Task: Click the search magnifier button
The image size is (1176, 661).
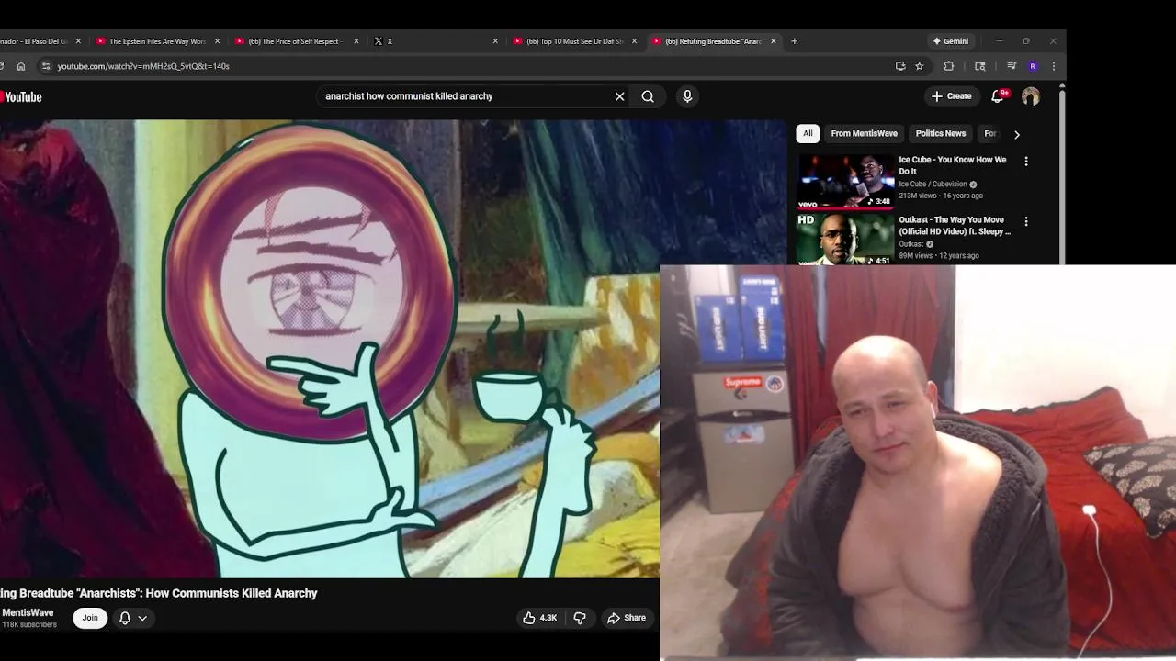Action: [x=648, y=96]
